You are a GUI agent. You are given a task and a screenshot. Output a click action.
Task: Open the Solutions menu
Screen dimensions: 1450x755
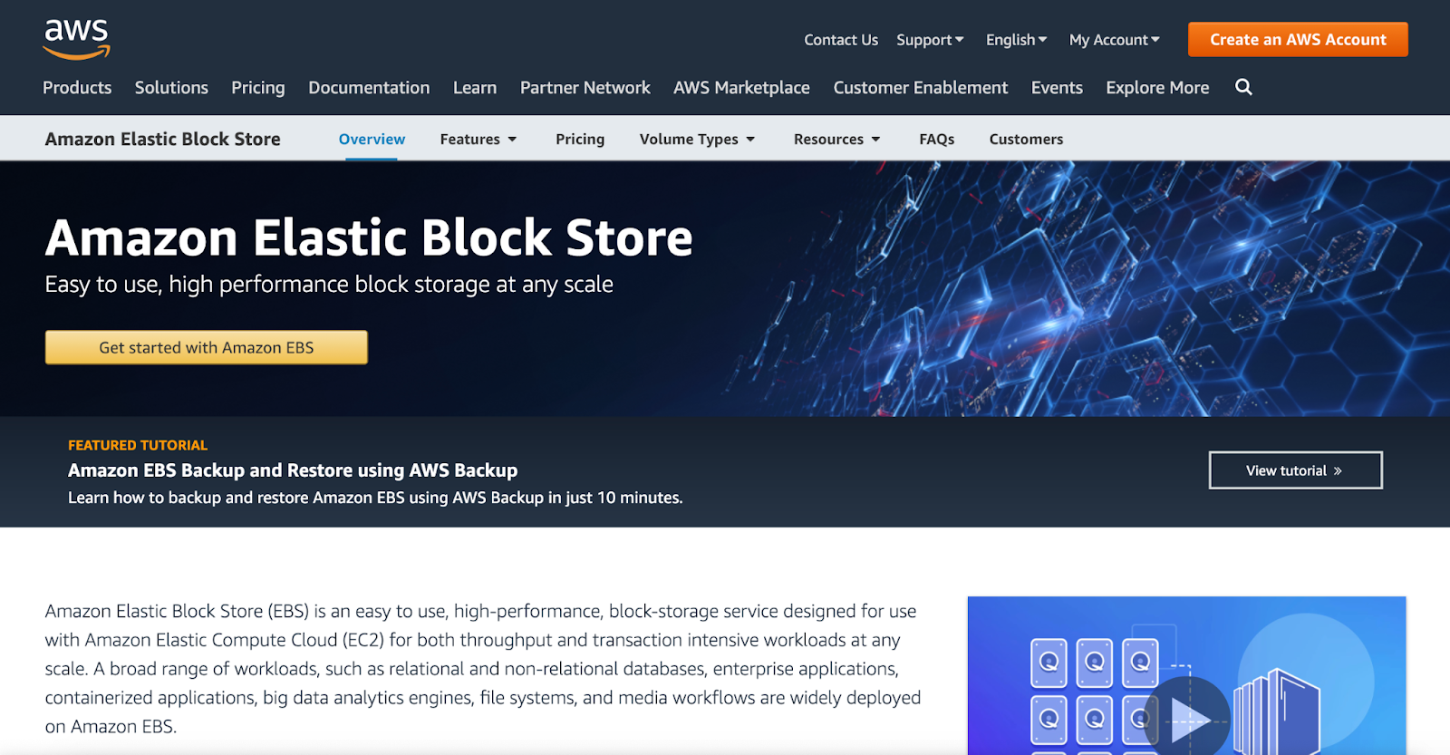pyautogui.click(x=171, y=88)
